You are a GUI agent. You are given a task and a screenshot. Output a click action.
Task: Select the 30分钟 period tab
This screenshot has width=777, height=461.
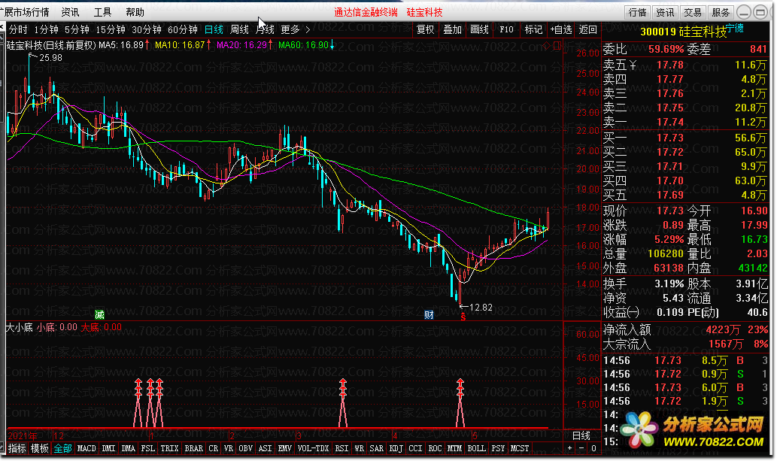click(x=147, y=30)
